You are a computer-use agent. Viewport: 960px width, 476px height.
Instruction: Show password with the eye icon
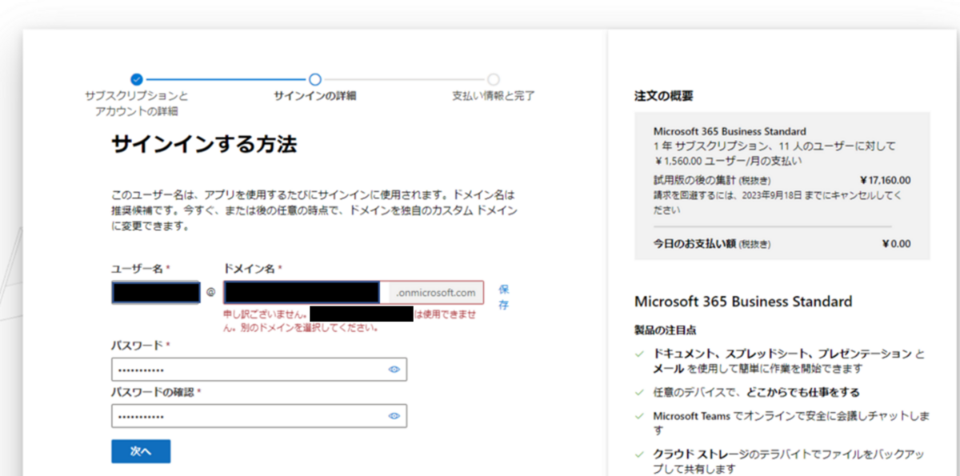[394, 370]
